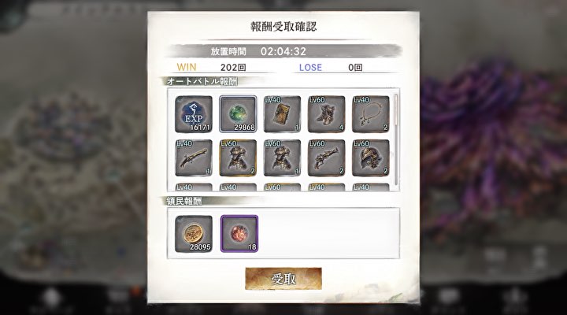The height and width of the screenshot is (315, 567).
Task: Click the 受取 receive button
Action: pyautogui.click(x=283, y=279)
